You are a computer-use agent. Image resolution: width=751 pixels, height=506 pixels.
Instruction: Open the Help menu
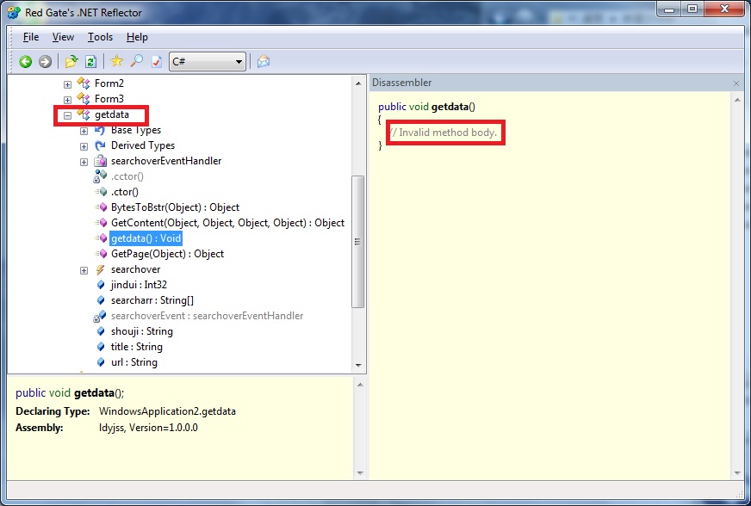click(x=137, y=37)
